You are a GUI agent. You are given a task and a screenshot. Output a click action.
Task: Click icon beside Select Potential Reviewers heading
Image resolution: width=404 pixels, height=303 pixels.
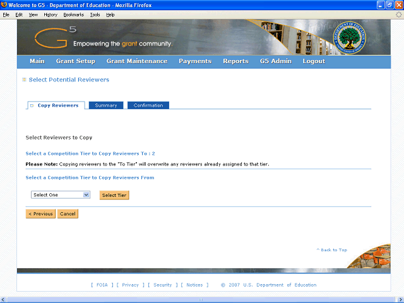click(24, 80)
